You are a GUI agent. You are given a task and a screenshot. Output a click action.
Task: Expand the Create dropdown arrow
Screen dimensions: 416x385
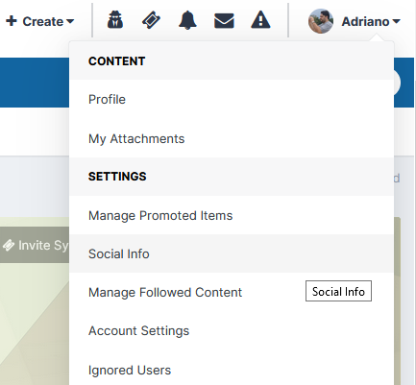(x=70, y=22)
